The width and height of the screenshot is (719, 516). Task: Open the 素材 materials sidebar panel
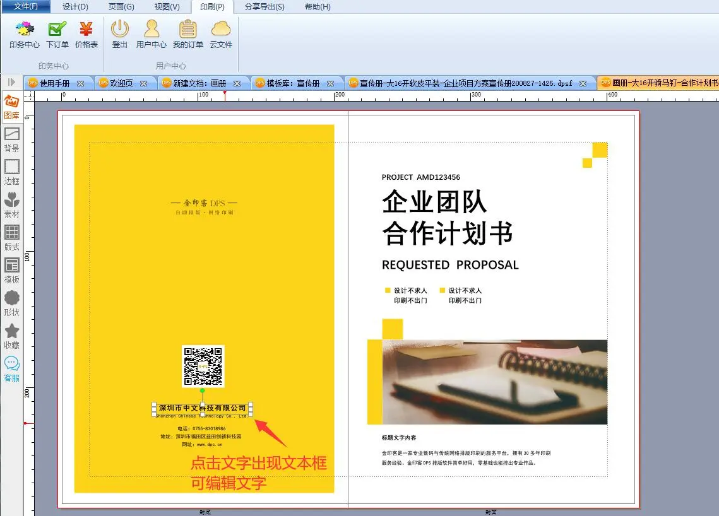click(x=11, y=204)
